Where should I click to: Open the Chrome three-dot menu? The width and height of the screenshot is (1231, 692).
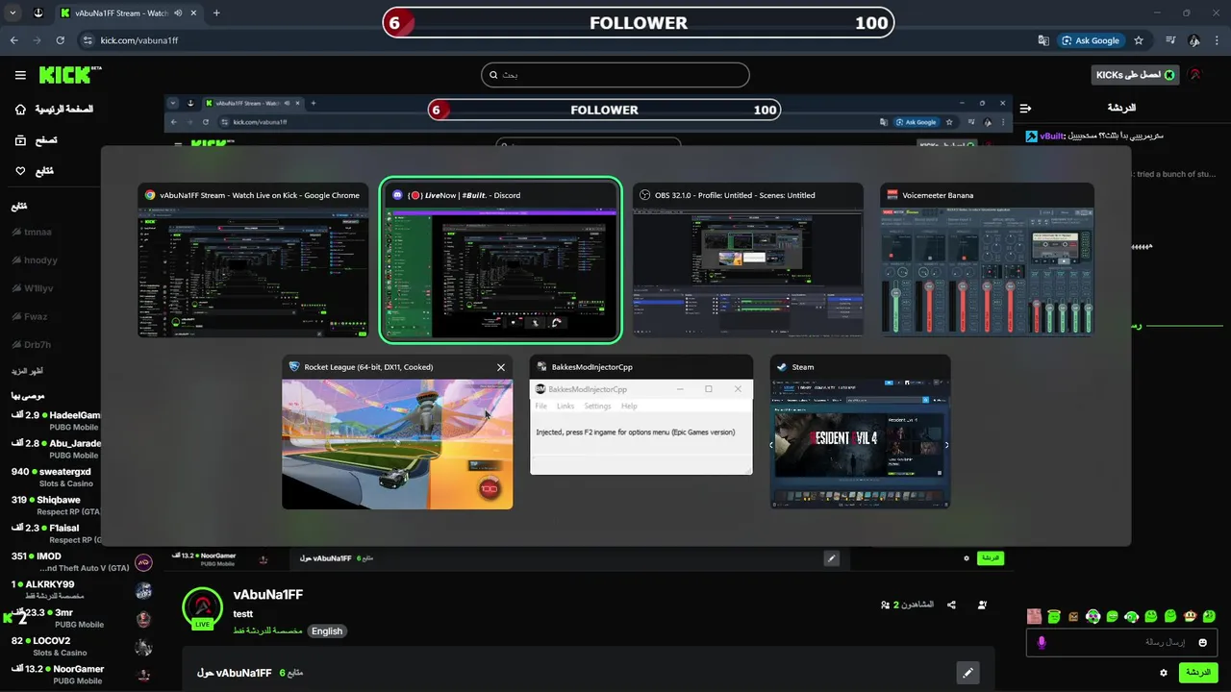[1218, 40]
